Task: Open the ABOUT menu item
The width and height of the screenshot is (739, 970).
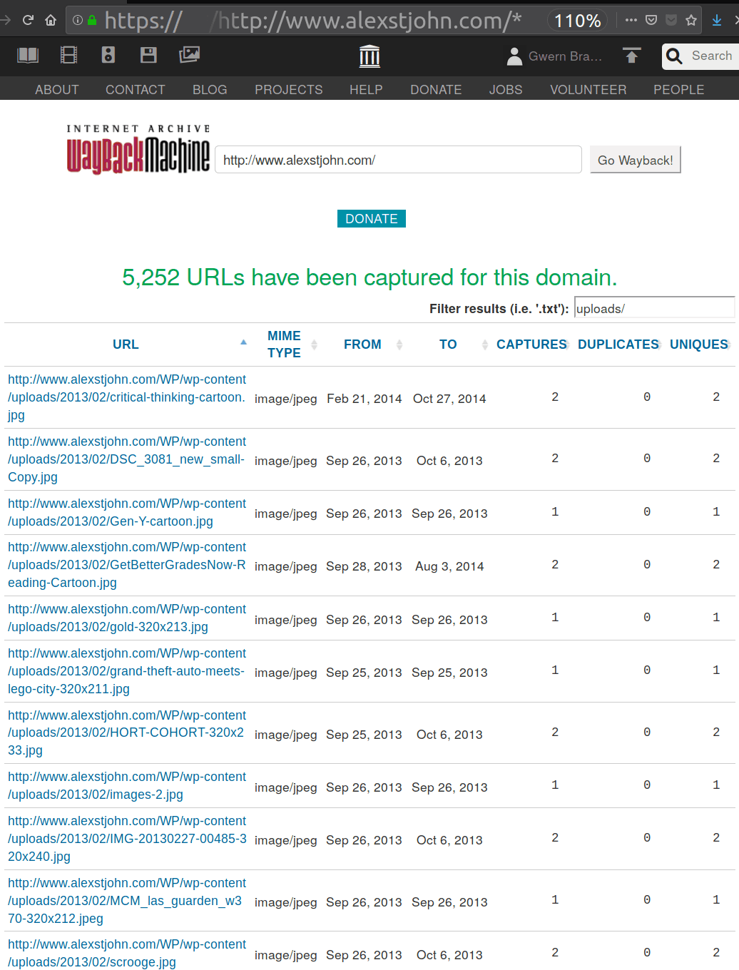Action: point(57,90)
